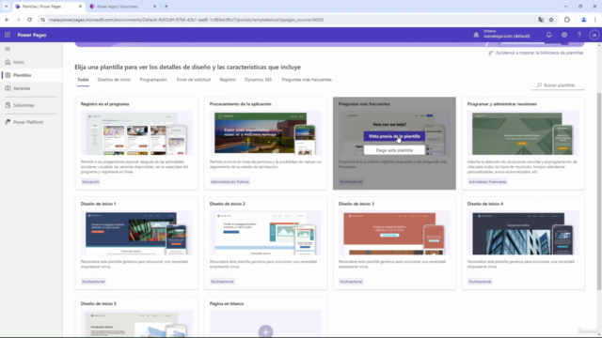Viewport: 602px width, 338px height.
Task: Open the settings gear icon
Action: 564,35
